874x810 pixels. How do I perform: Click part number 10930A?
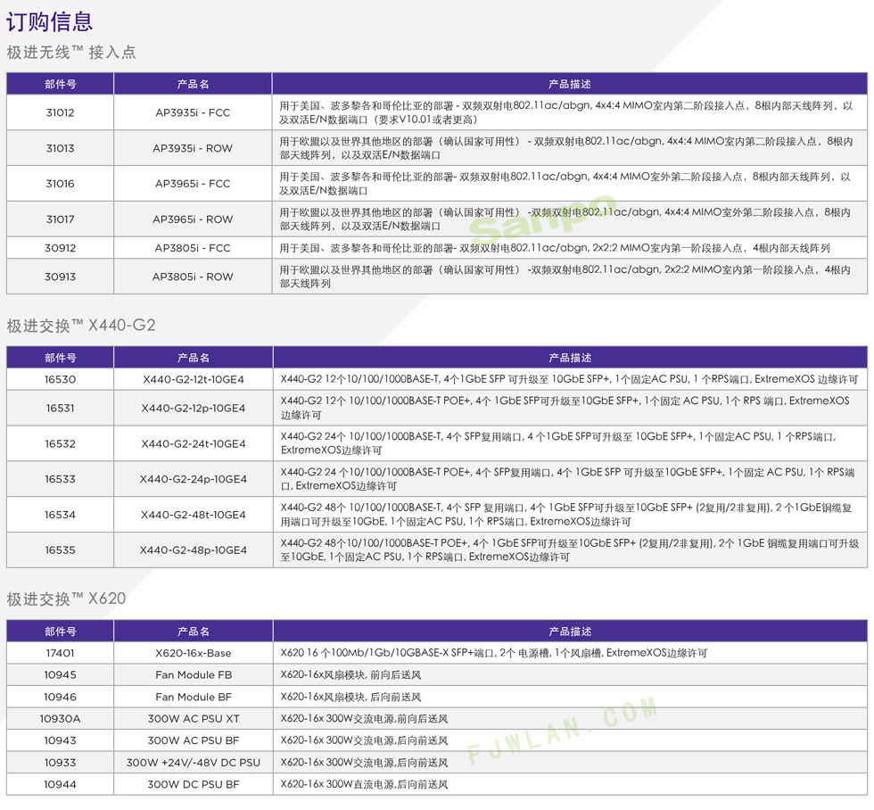click(x=61, y=719)
